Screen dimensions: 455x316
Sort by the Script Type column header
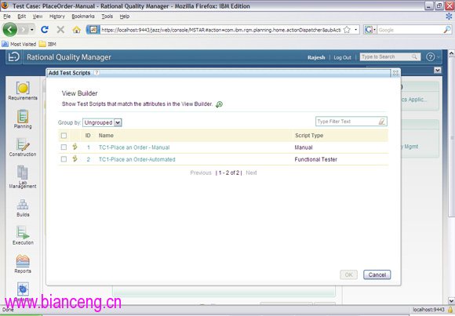309,136
